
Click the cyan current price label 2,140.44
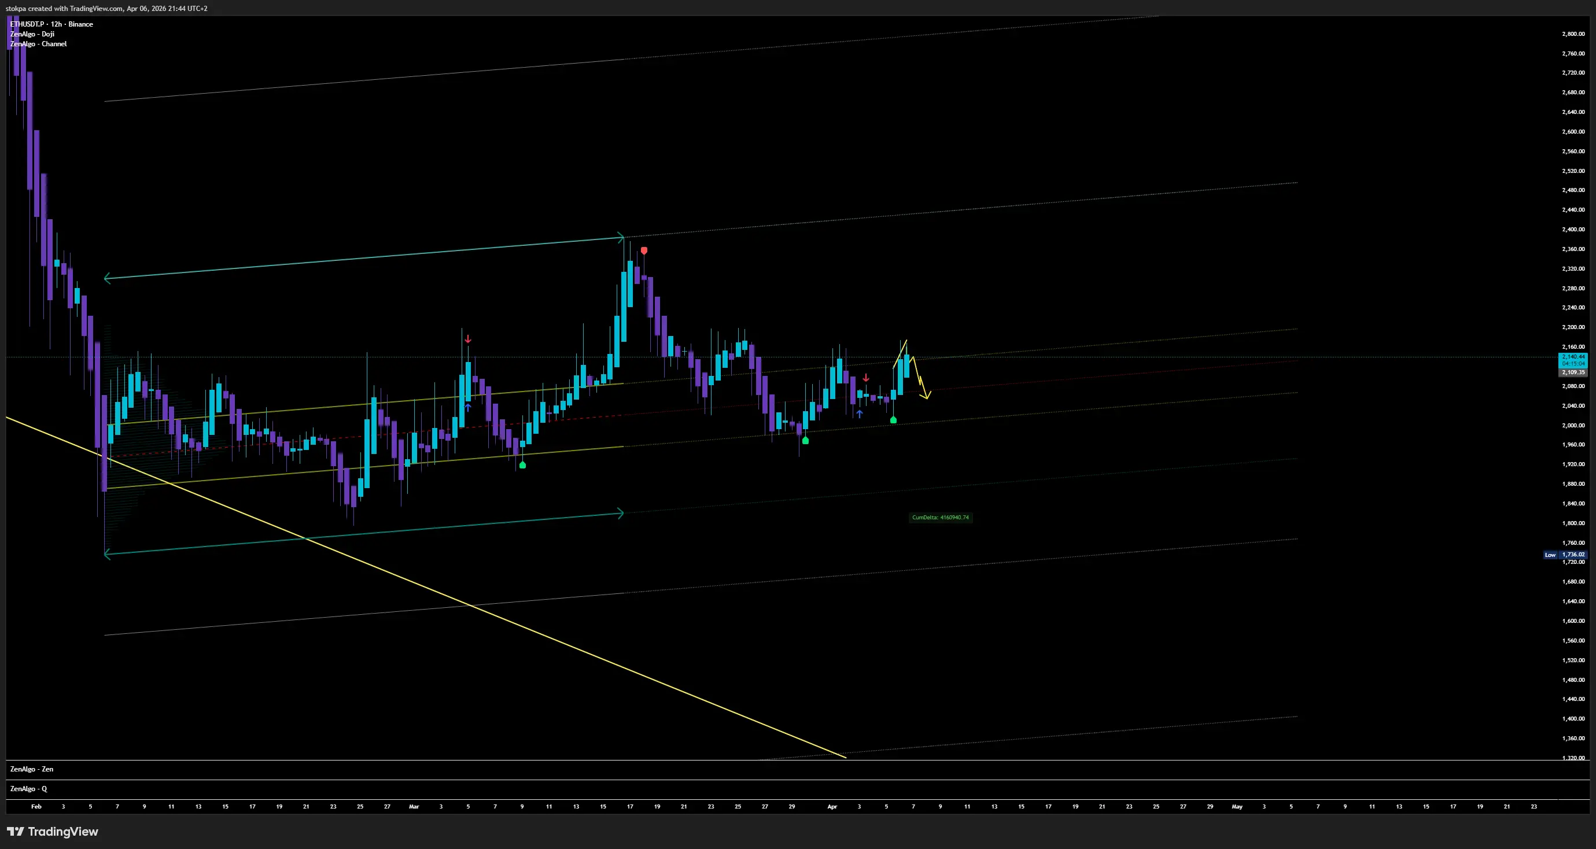(1572, 357)
